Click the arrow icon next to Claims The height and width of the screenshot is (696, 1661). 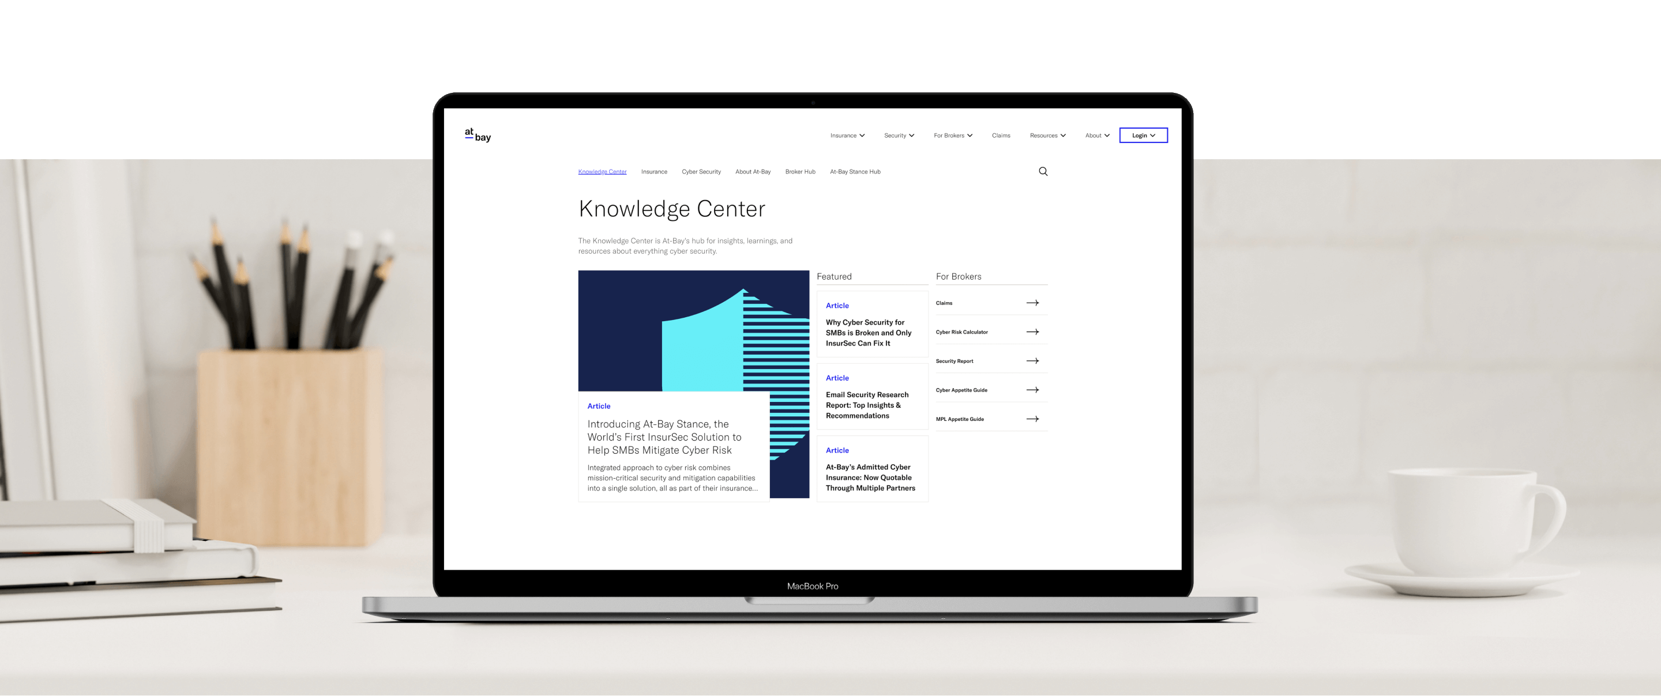[1034, 303]
